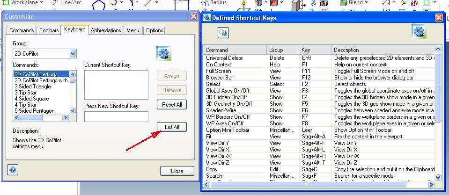
Task: Open the Abbreviations tab
Action: click(x=106, y=30)
